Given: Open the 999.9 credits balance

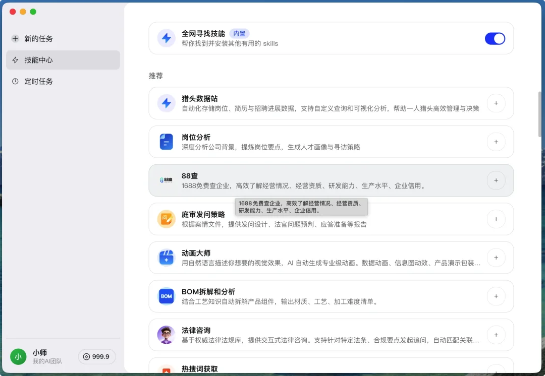Looking at the screenshot, I should tap(97, 356).
